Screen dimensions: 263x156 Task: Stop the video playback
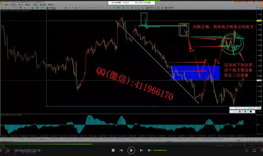tap(113, 150)
